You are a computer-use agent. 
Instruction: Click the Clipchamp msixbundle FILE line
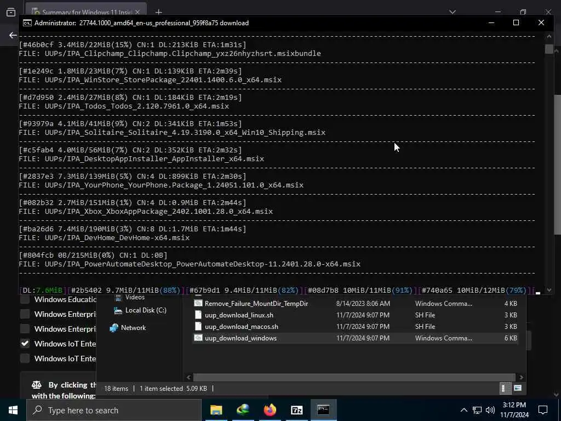click(170, 53)
